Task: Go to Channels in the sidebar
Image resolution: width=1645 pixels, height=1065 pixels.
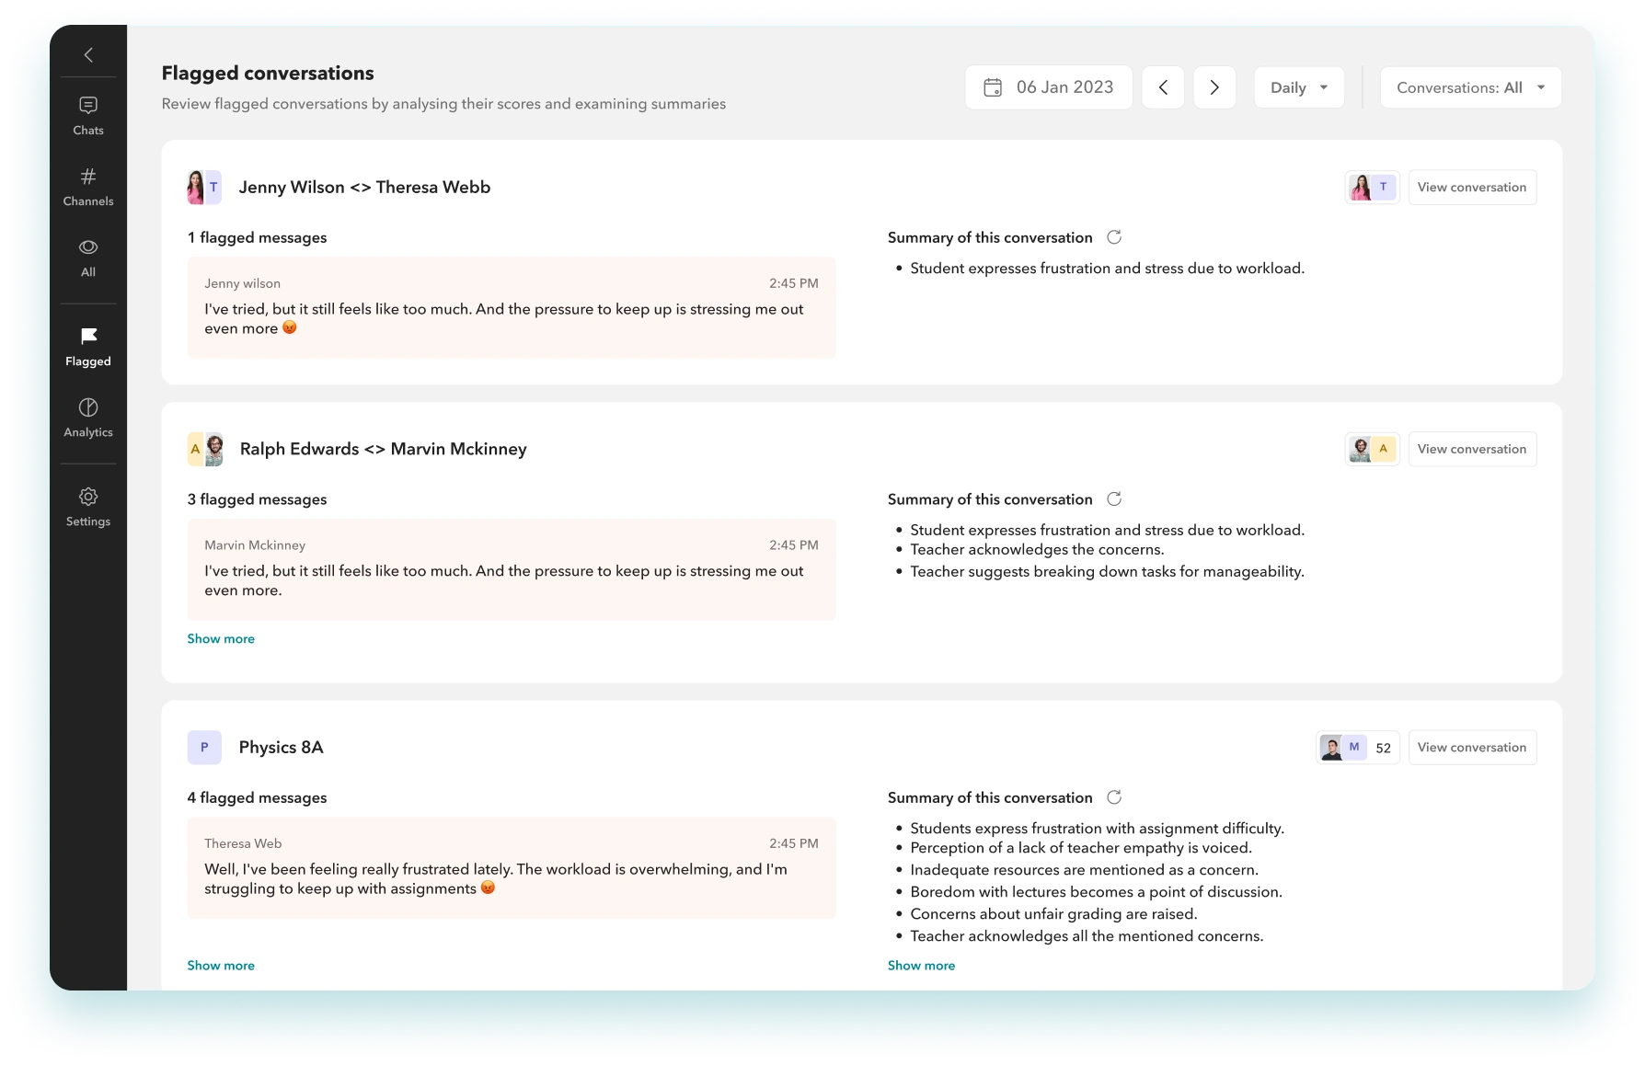Action: (x=88, y=187)
